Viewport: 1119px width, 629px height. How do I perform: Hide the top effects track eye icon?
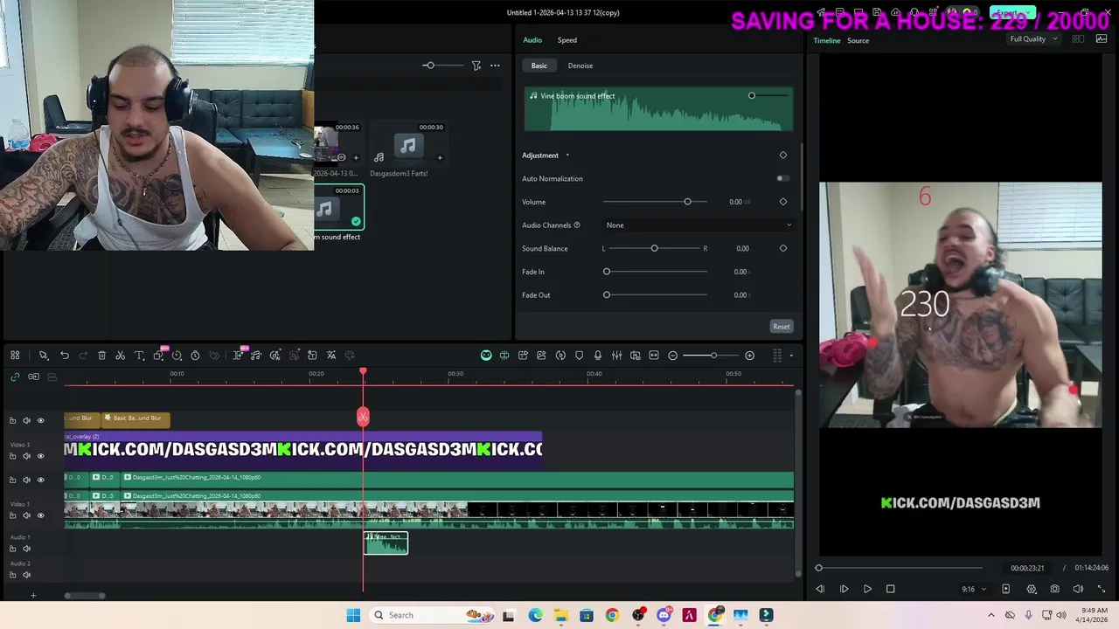tap(40, 421)
